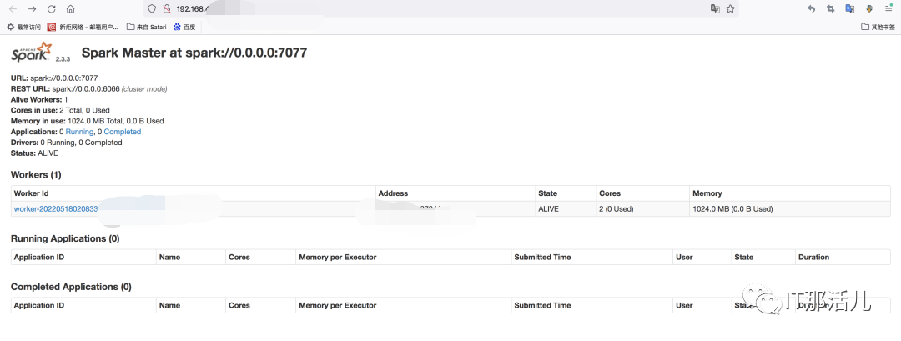
Task: Open the browser home page
Action: click(70, 8)
